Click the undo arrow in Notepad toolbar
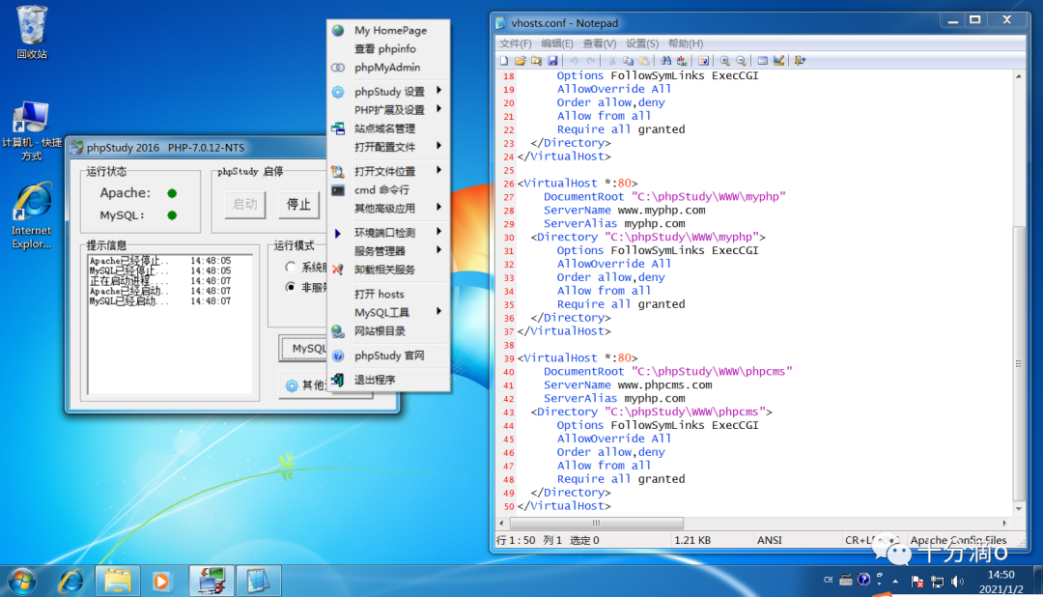The image size is (1043, 597). (574, 61)
